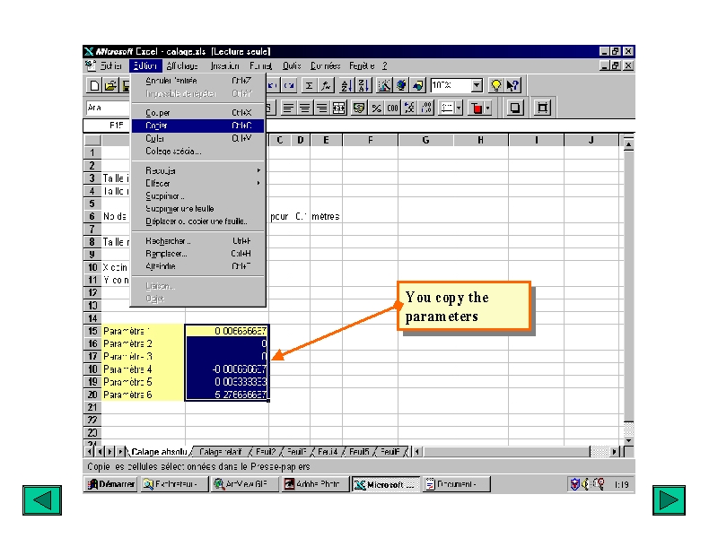This screenshot has height=538, width=718.
Task: Click Explorateur taskbar button
Action: point(173,484)
